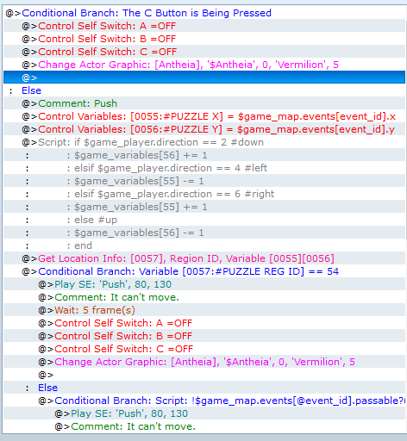The width and height of the screenshot is (407, 441).
Task: Click the '$game_variables[55] -= 1' script line
Action: (x=204, y=181)
